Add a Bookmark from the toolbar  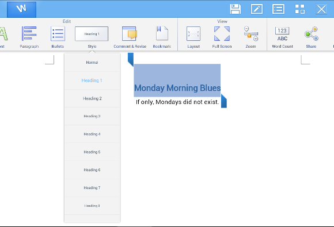162,37
